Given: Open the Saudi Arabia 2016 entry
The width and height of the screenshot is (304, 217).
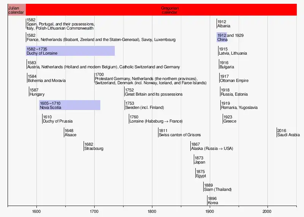Looking at the screenshot, I should (288, 132).
